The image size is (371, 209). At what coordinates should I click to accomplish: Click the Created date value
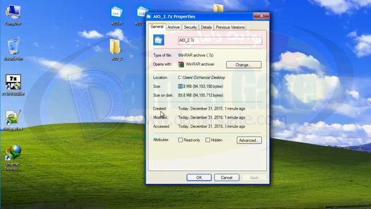coord(212,109)
